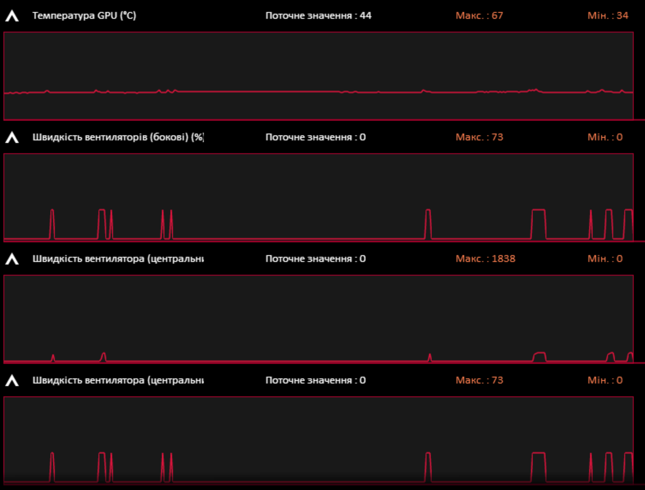This screenshot has width=645, height=490.
Task: Click Поточне значення : 44 text
Action: pos(318,16)
